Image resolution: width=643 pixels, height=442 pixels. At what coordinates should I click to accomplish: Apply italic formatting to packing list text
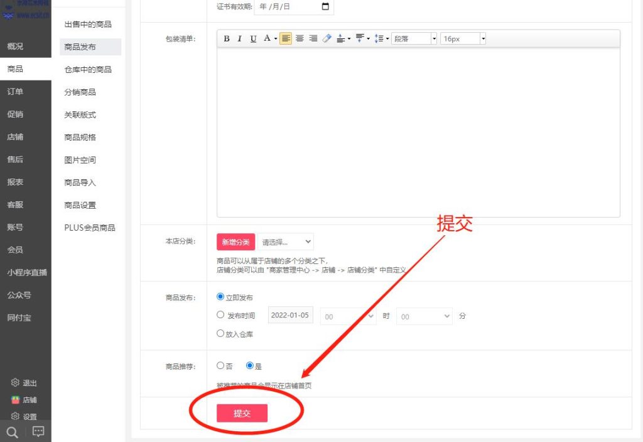[239, 38]
